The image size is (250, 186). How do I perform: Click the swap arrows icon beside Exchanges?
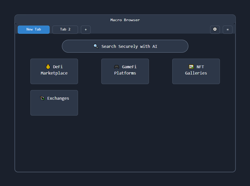pyautogui.click(x=42, y=98)
